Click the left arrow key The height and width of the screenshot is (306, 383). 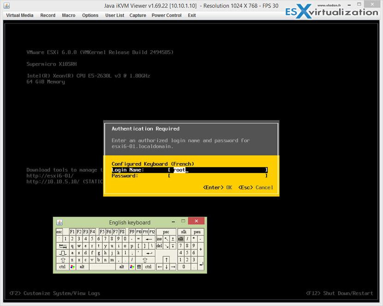pos(160,267)
